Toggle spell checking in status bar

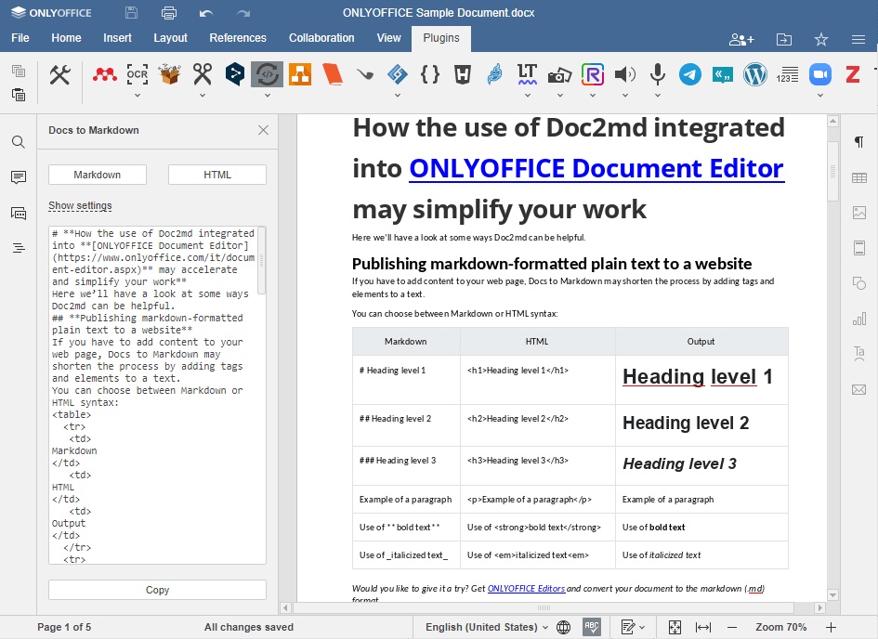591,627
